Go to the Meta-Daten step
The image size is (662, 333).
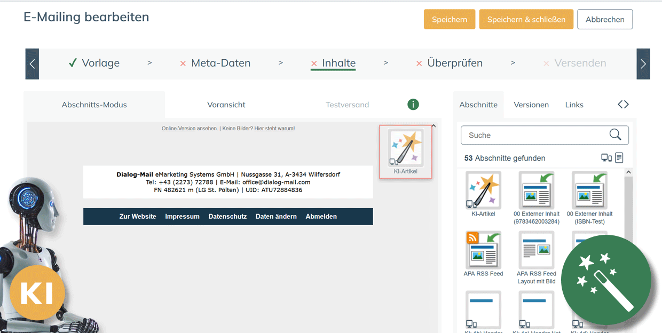tap(220, 63)
